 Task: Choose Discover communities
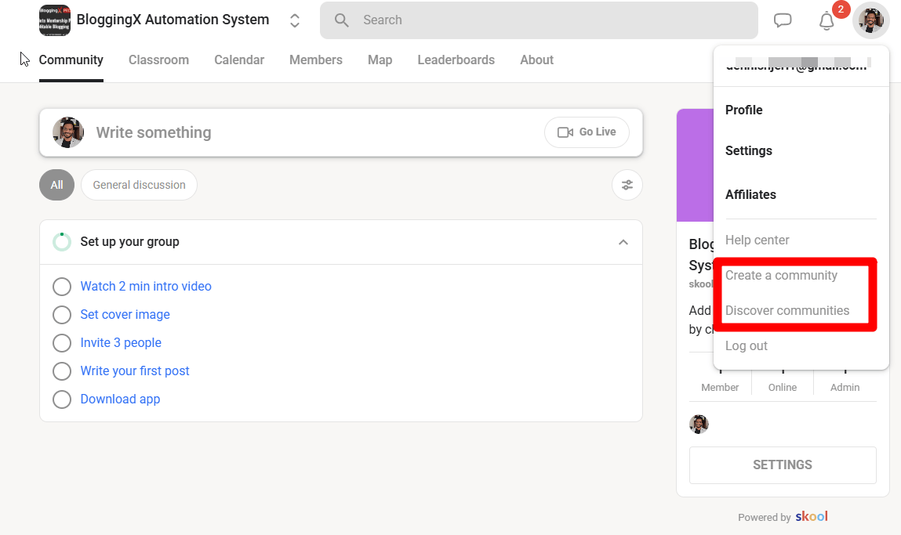coord(787,310)
